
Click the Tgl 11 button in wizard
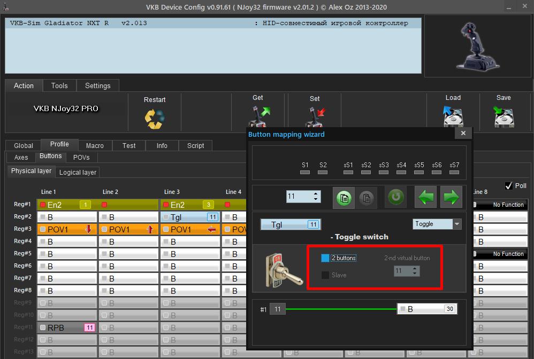point(291,224)
